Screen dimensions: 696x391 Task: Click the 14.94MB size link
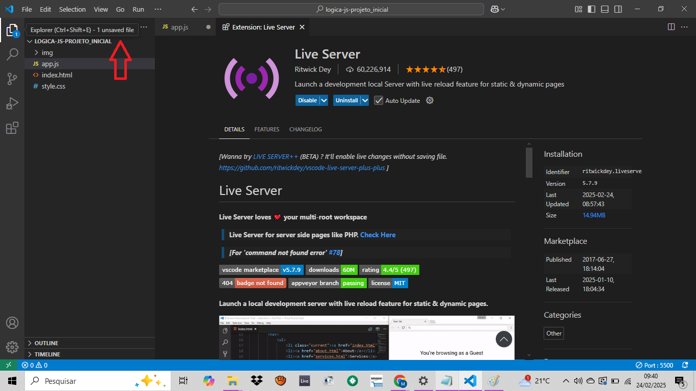[594, 215]
